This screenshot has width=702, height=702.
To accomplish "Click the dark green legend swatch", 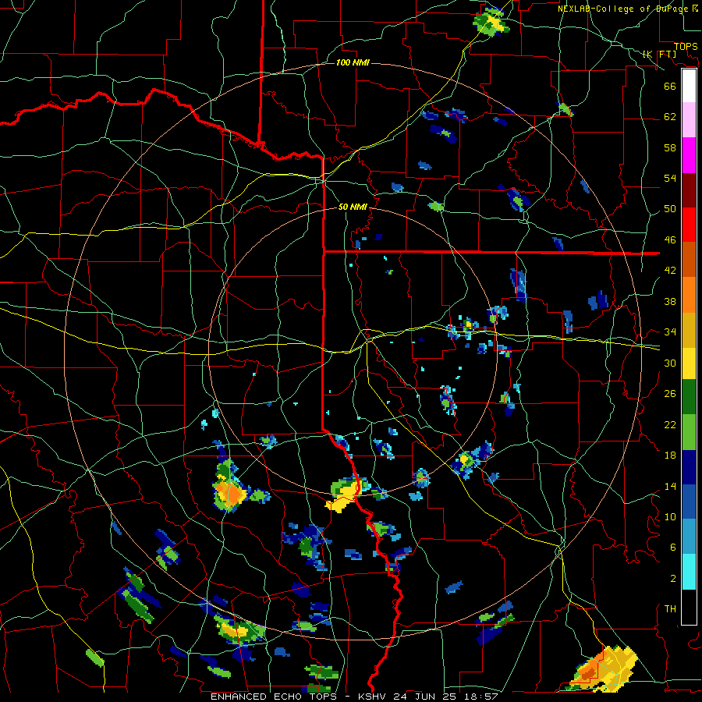I will 689,396.
